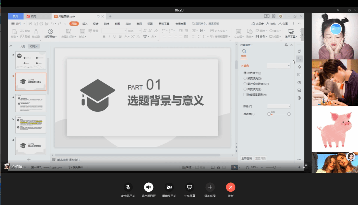
Task: Insert a text box (文本框)
Action: (238, 31)
